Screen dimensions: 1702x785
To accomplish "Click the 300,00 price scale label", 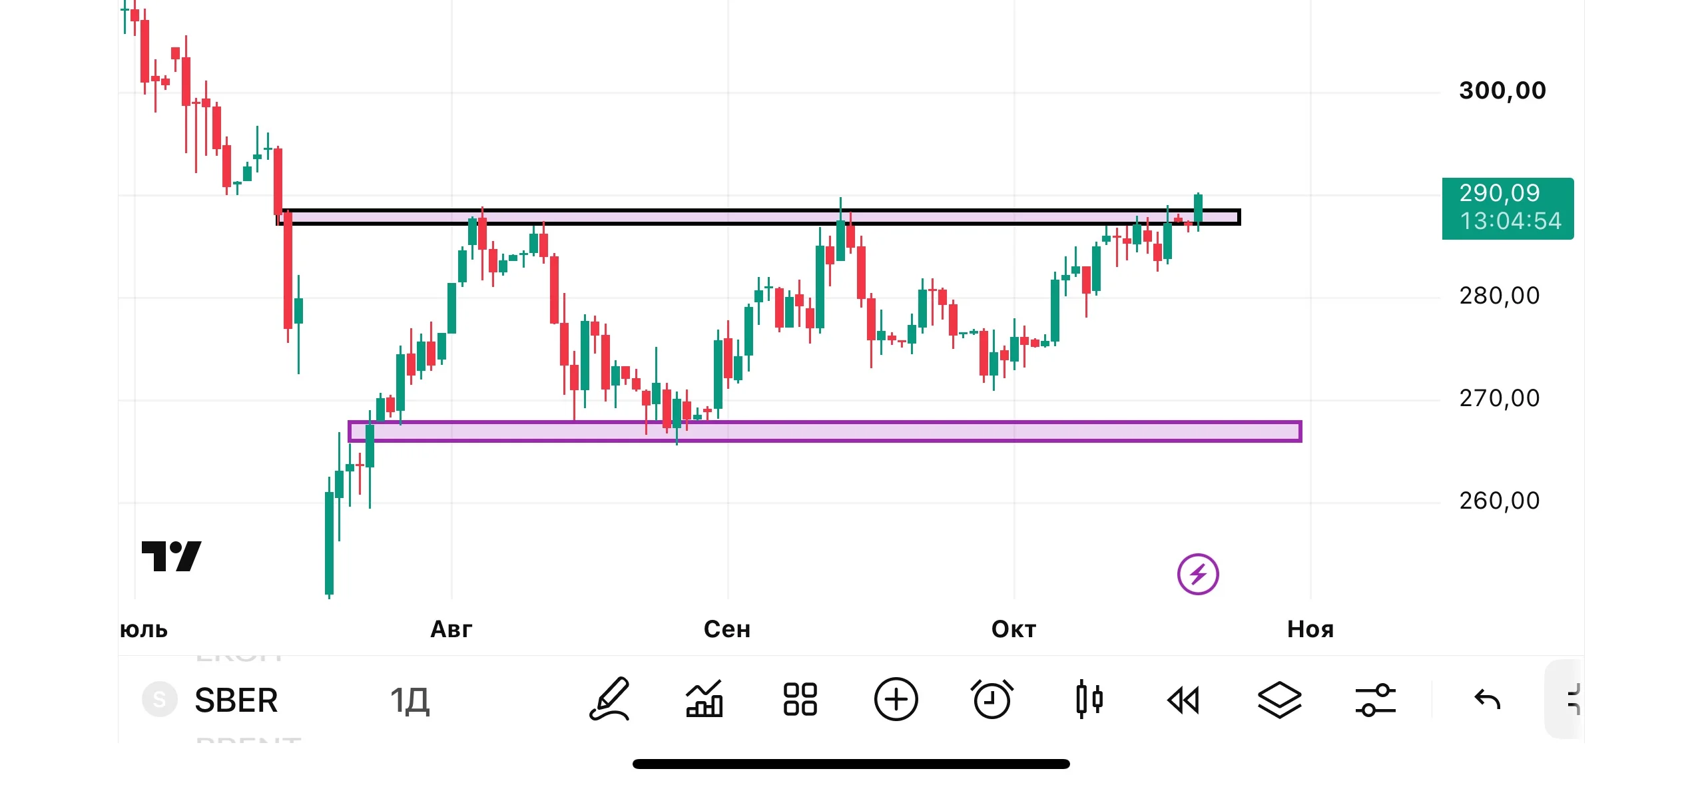I will click(x=1502, y=91).
